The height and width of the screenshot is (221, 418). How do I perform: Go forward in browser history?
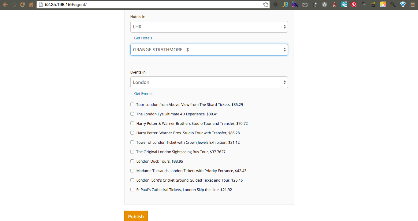pos(14,5)
